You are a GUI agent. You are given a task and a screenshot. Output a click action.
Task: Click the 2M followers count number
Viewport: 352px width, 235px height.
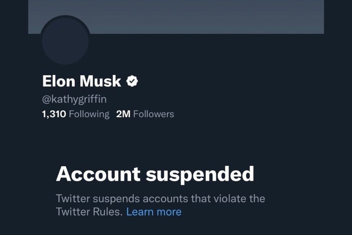(123, 114)
